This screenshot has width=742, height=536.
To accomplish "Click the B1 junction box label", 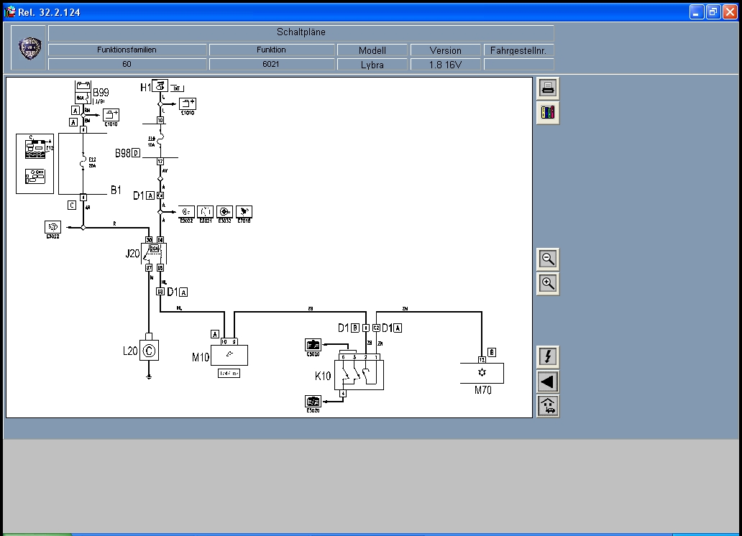I will tap(116, 190).
